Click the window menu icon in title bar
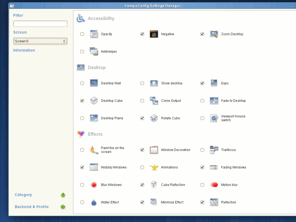The width and height of the screenshot is (296, 222). (12, 6)
